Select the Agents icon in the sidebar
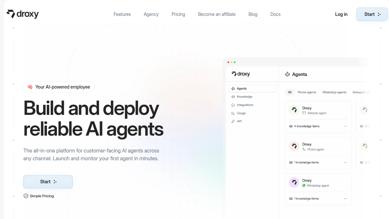Viewport: 389px width, 219px height. click(x=233, y=89)
